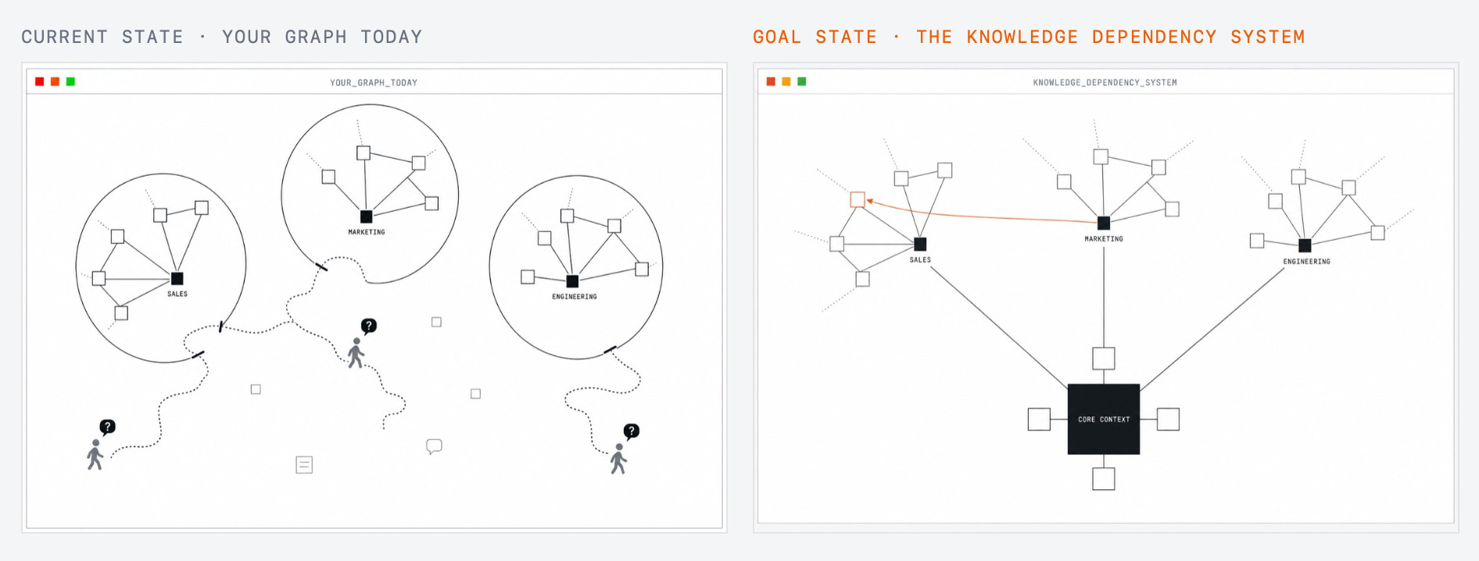Click the square node below Core Context

point(1104,479)
